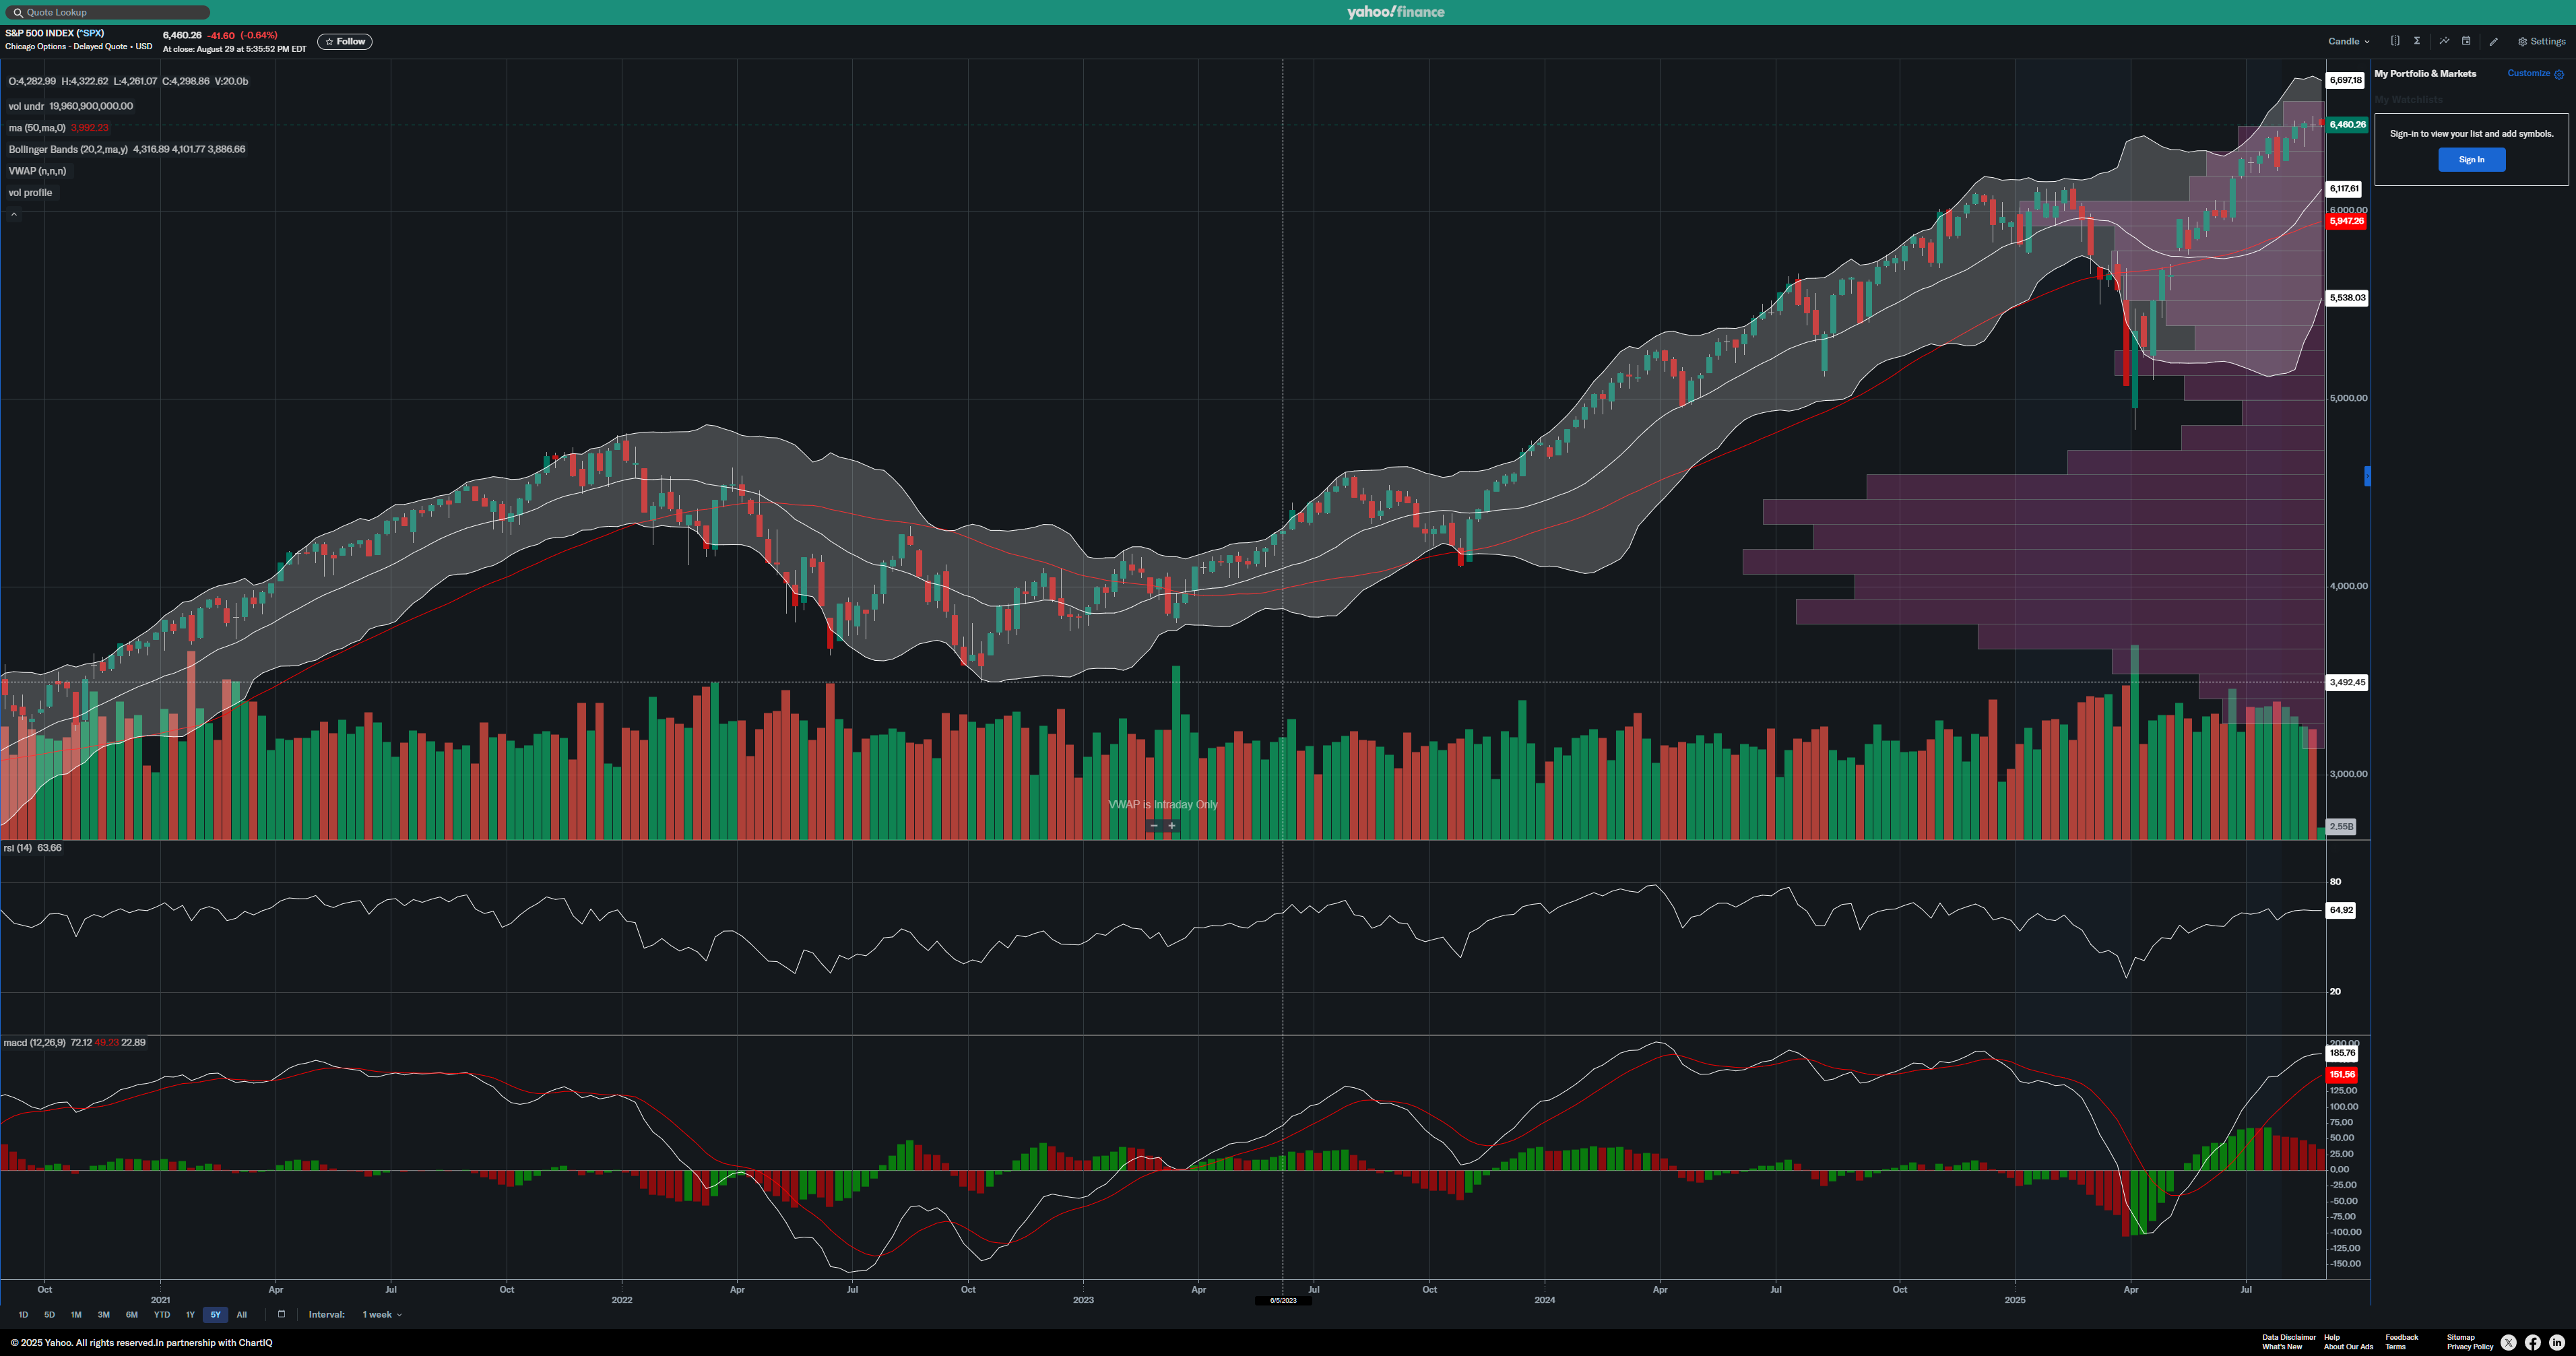The width and height of the screenshot is (2576, 1356).
Task: Open custom date range calendar icon at bottom
Action: (281, 1314)
